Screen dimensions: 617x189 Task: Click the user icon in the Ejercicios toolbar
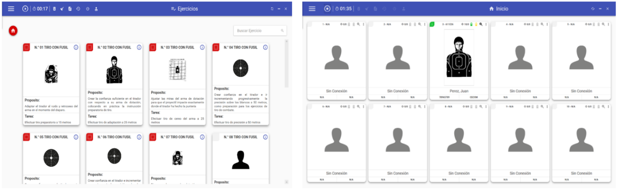pos(96,9)
